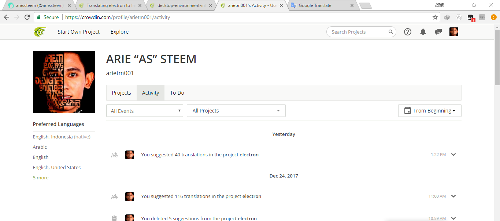Reload the page in browser

[x=27, y=17]
